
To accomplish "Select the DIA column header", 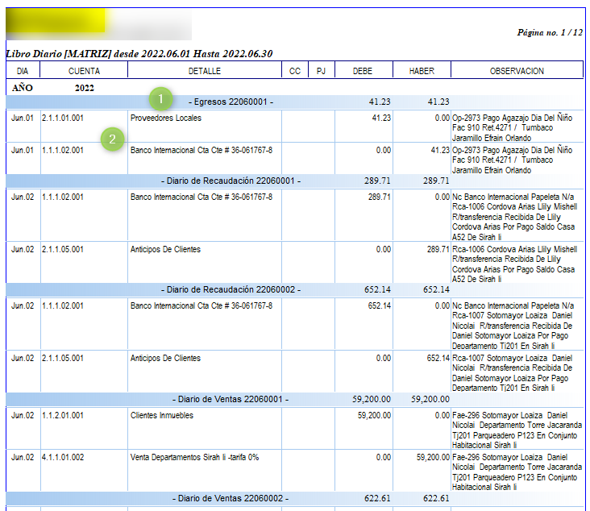I will (x=22, y=71).
